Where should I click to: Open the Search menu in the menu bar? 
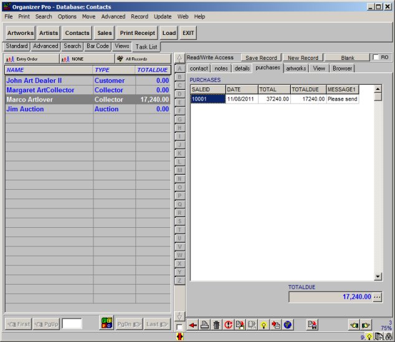pyautogui.click(x=44, y=17)
